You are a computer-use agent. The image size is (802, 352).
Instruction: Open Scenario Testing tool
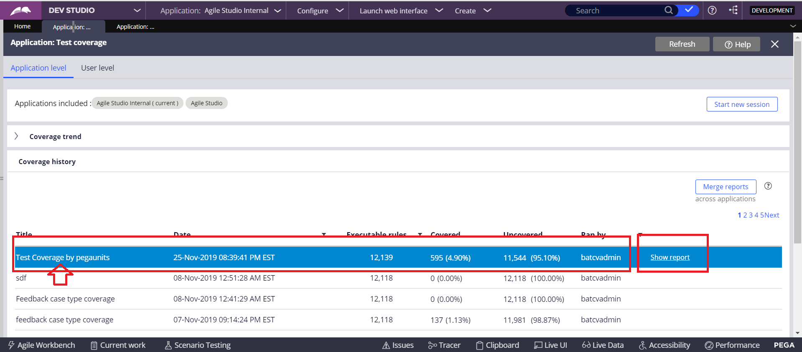point(198,345)
